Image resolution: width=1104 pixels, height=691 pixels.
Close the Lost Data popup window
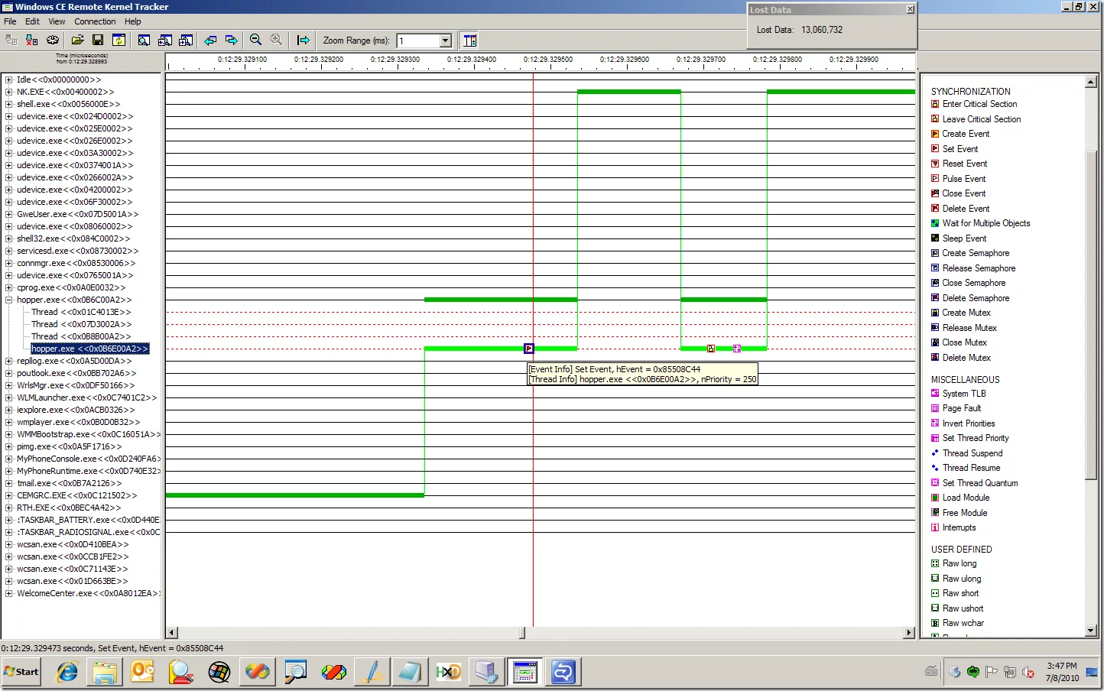910,10
